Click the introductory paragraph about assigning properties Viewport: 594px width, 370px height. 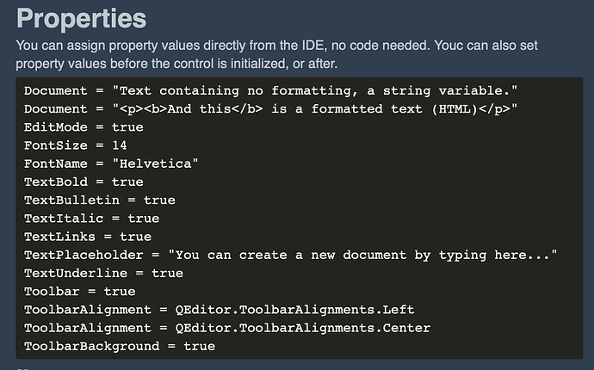[x=277, y=54]
